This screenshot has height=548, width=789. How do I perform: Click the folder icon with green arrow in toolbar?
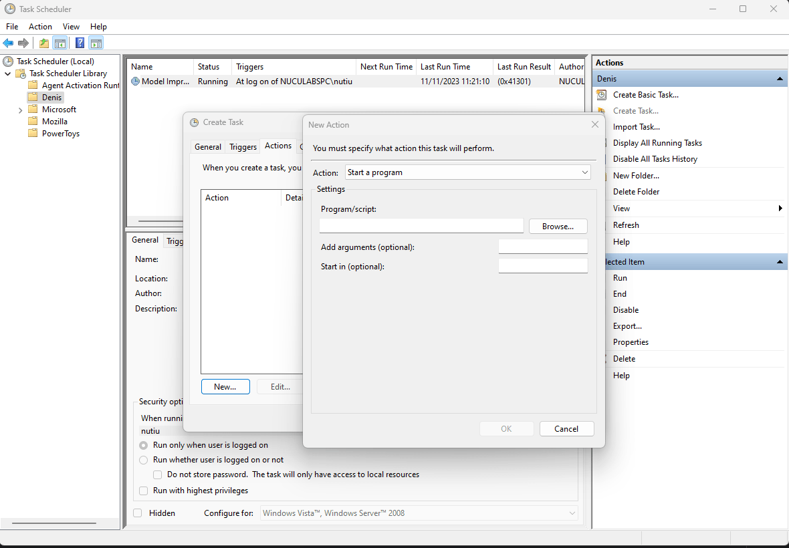[x=43, y=43]
